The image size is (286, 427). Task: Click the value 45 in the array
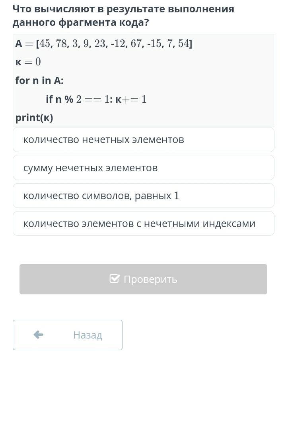pyautogui.click(x=45, y=43)
